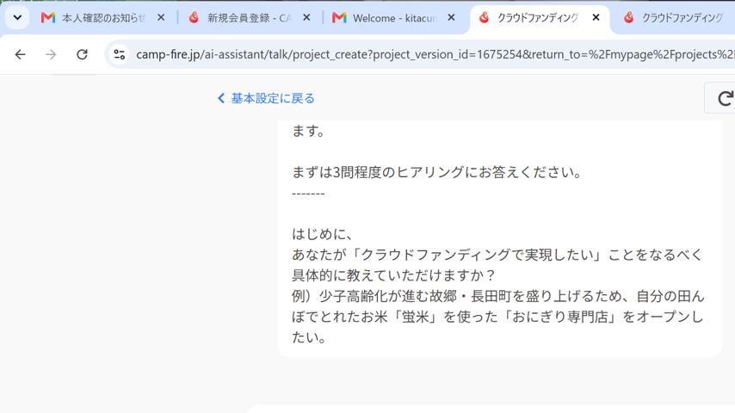The height and width of the screenshot is (413, 735).
Task: Click the text まずは3問程度のヒアリングにお答えください。
Action: click(x=437, y=172)
